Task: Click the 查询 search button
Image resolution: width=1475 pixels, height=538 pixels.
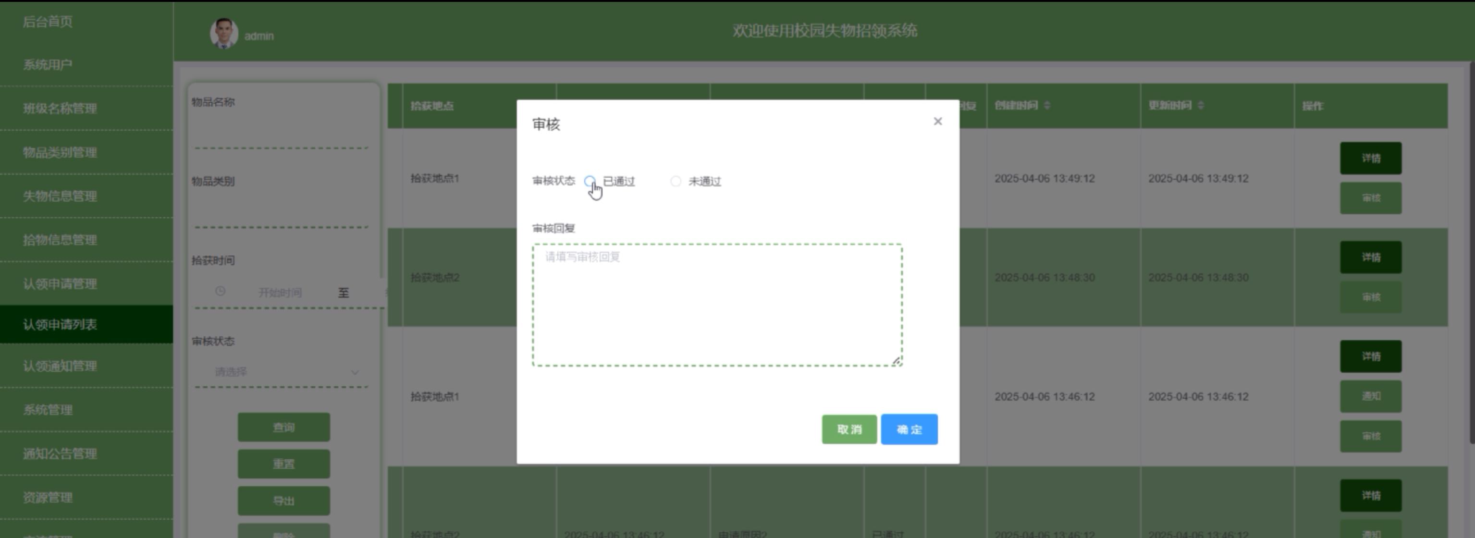Action: tap(283, 428)
